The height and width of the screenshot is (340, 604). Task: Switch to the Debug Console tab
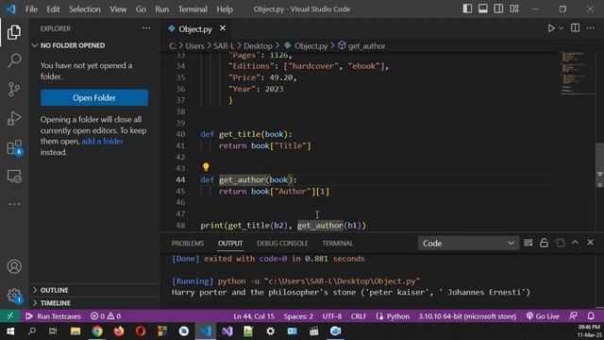[282, 244]
